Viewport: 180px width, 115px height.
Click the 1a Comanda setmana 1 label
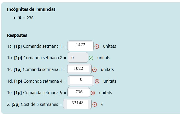coord(36,46)
